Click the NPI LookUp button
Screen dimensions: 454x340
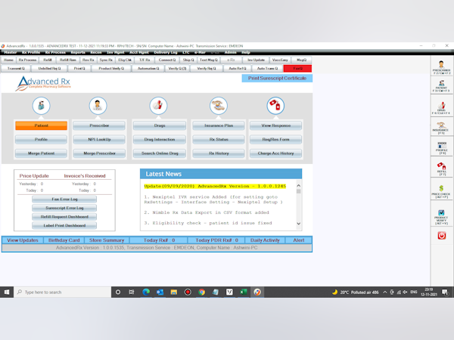click(99, 139)
